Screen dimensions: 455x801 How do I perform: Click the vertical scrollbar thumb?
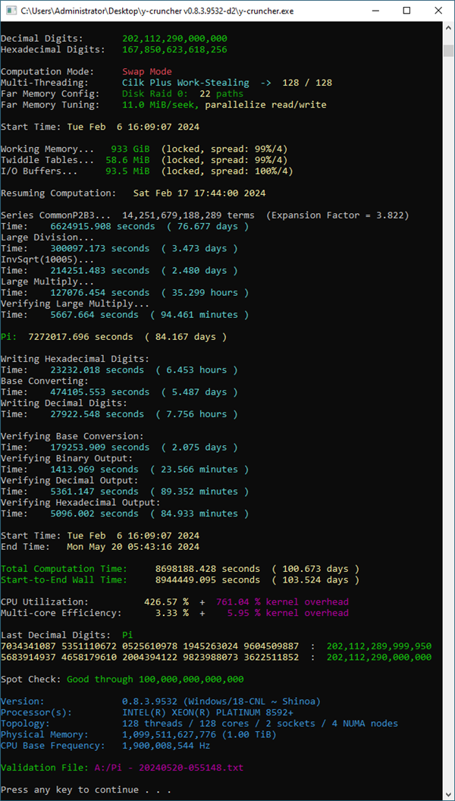coord(448,51)
